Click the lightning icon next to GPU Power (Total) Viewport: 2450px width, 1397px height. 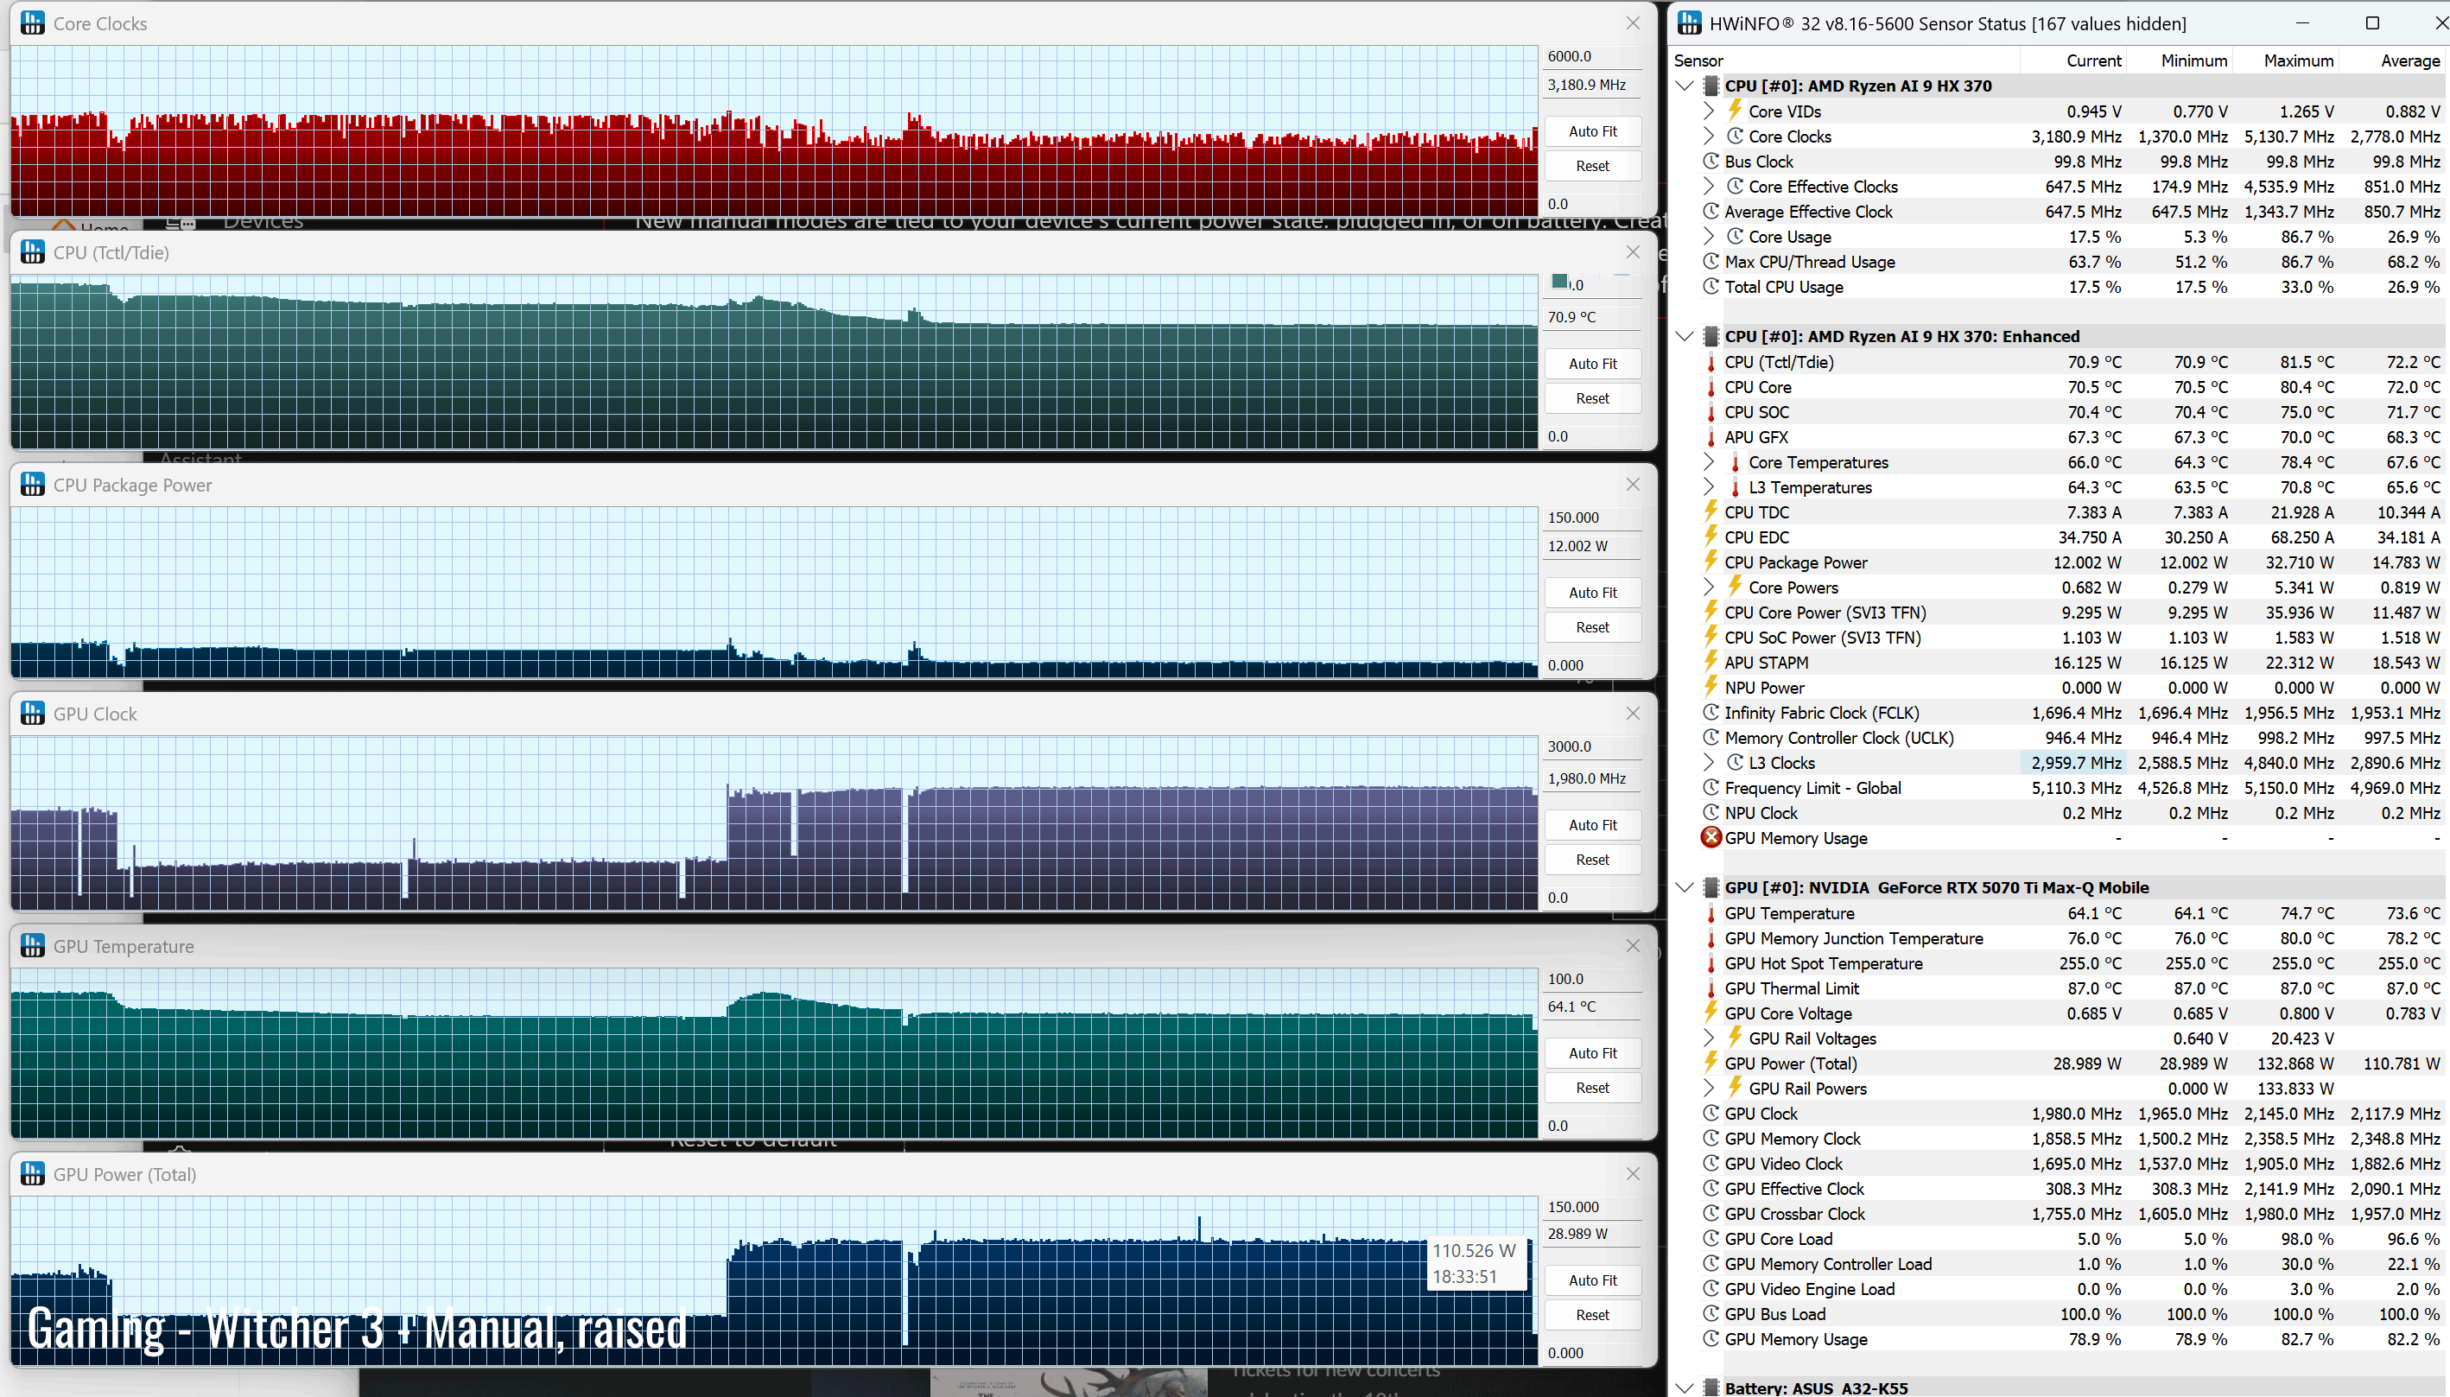coord(1711,1062)
